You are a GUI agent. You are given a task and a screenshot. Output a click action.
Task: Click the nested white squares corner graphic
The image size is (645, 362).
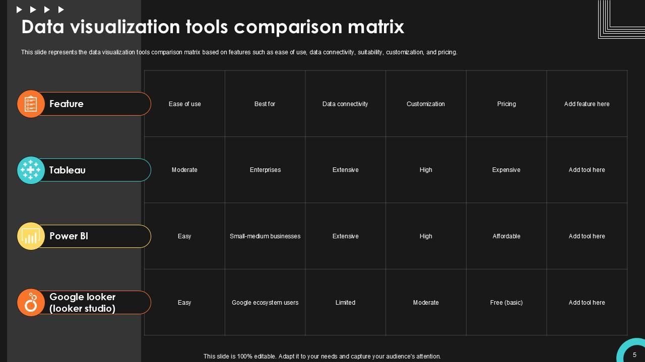[622, 18]
